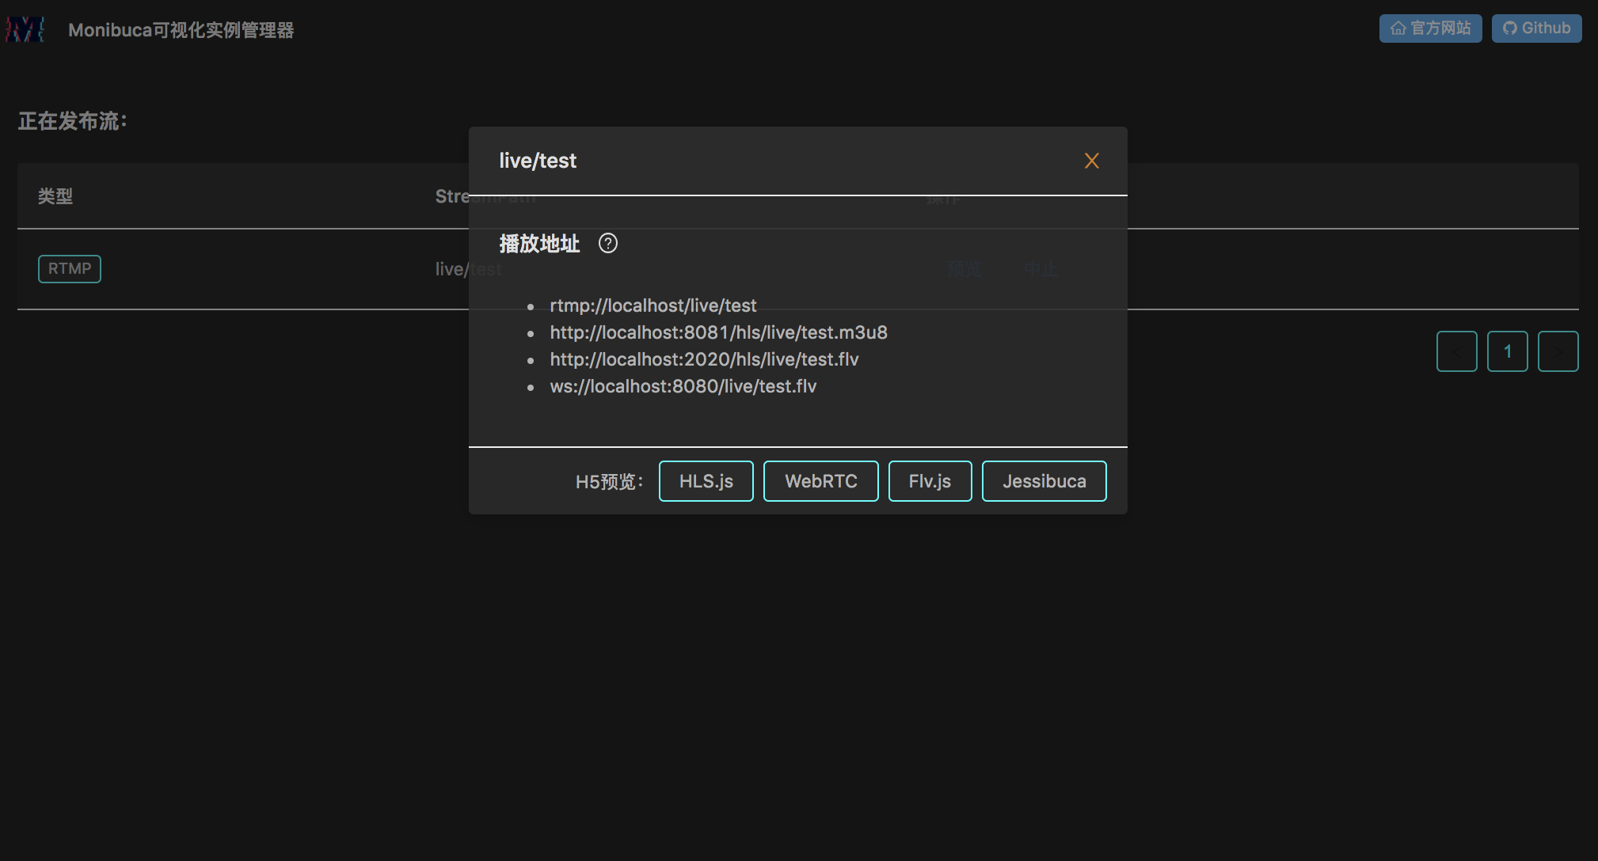1598x861 pixels.
Task: Click the Monibuca可视化实例管理器 title
Action: click(x=181, y=30)
